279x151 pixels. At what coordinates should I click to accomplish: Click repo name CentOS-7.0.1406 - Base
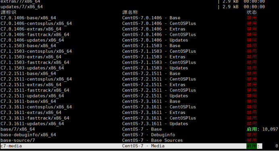[x=151, y=18]
